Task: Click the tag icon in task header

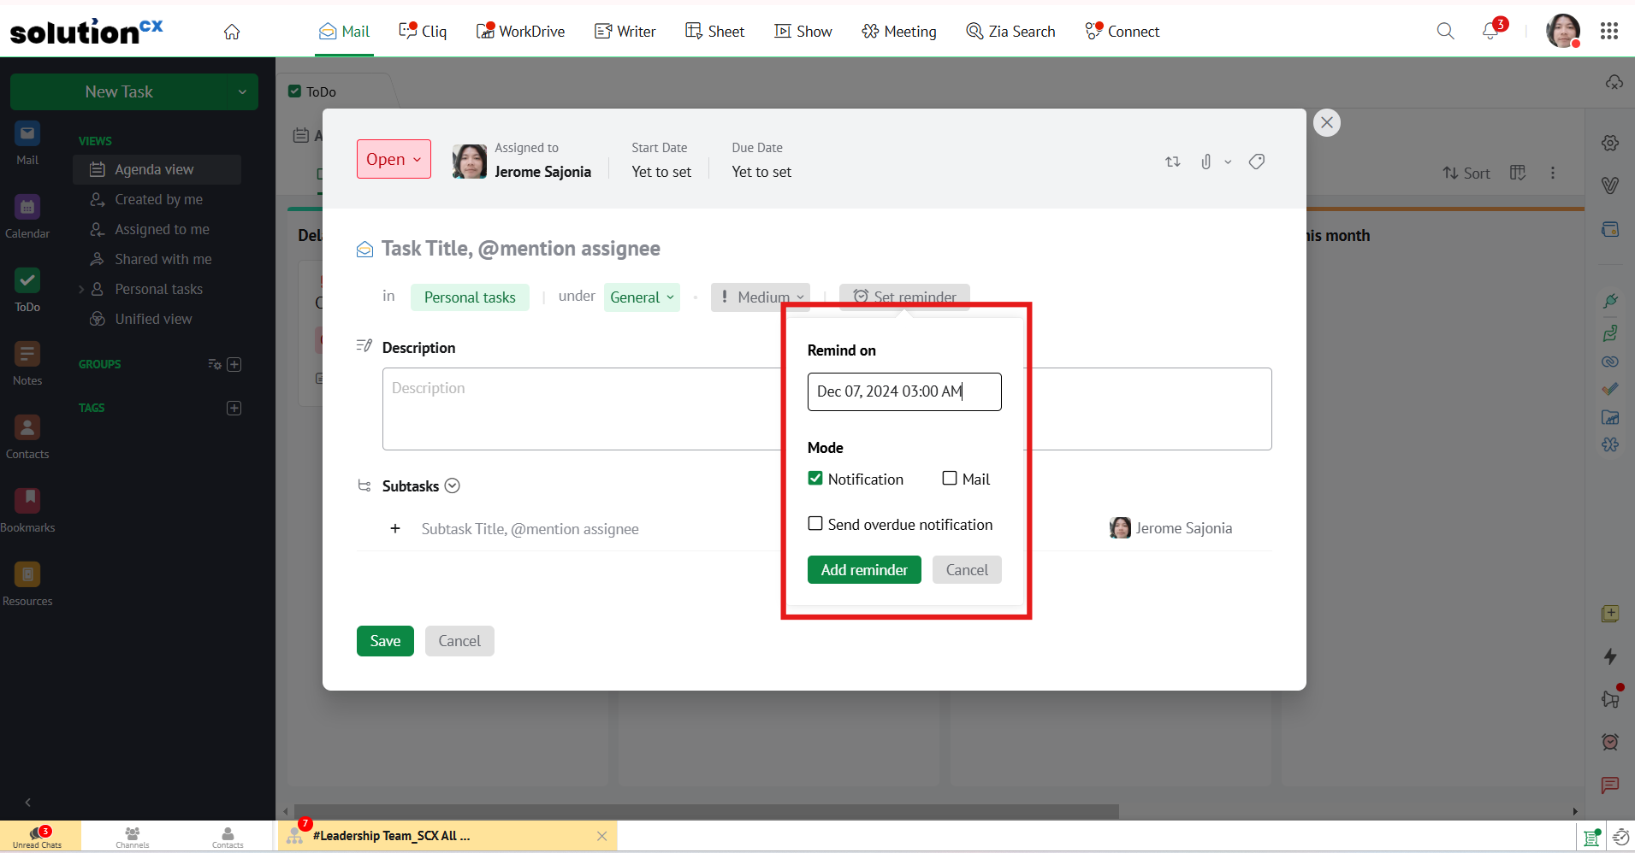Action: click(1257, 162)
